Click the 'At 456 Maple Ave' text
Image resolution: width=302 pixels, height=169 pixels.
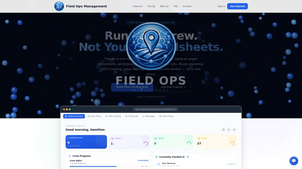click(x=79, y=163)
